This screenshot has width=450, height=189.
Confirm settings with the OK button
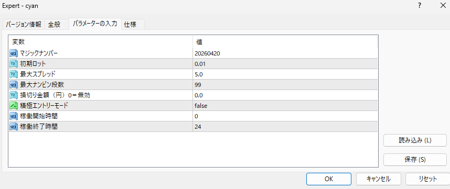point(329,179)
